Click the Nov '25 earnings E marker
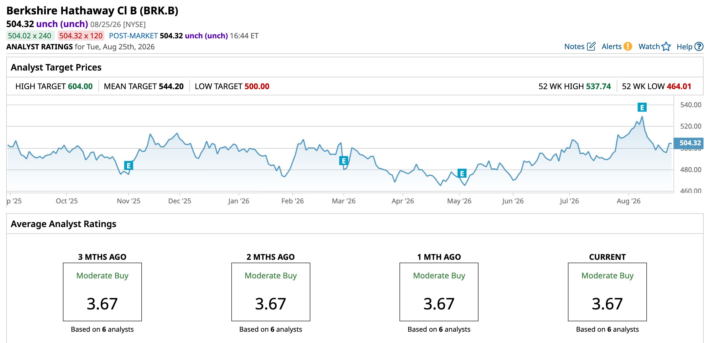Viewport: 707px width, 343px height. [x=129, y=165]
